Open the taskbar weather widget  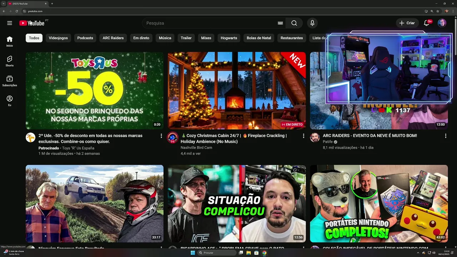tap(14, 252)
